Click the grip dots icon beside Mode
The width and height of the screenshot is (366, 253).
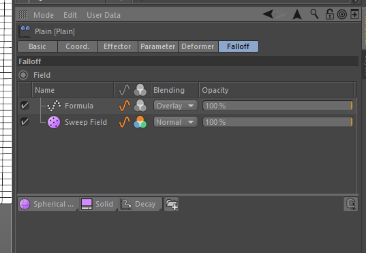click(23, 15)
